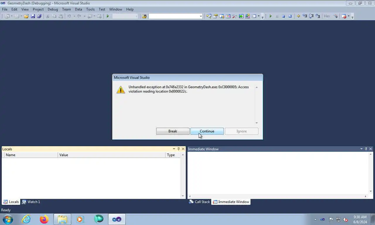The image size is (375, 225).
Task: Open debug toolbar options overflow arrow
Action: [352, 17]
